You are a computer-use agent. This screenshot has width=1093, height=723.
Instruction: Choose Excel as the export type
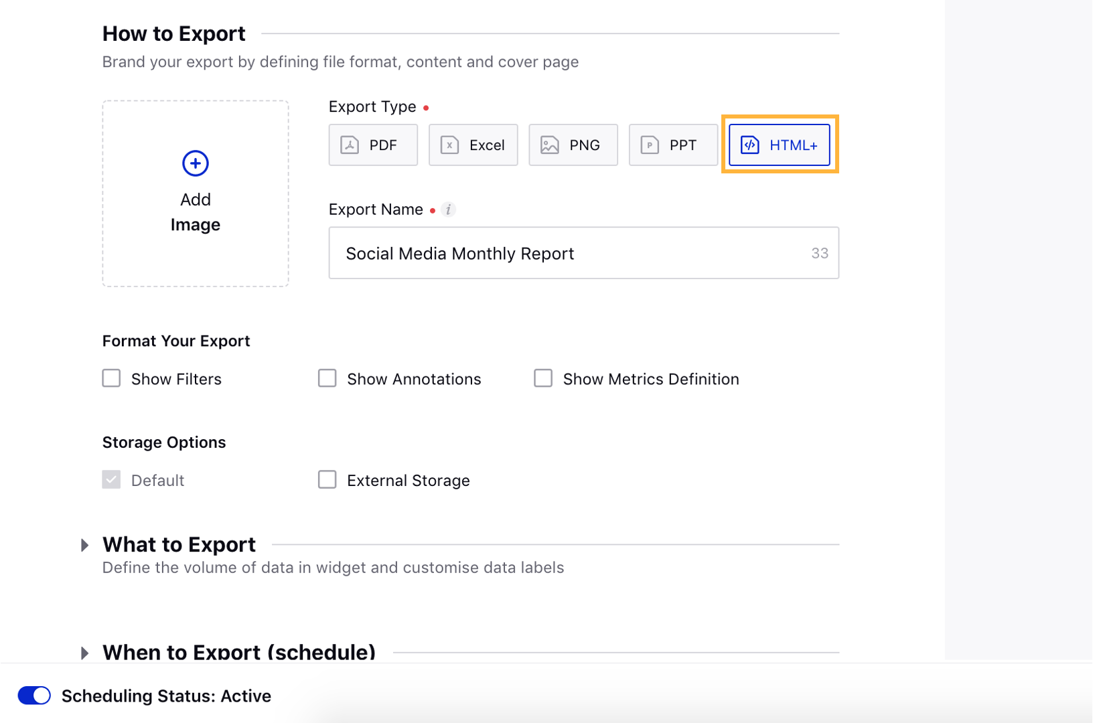coord(473,145)
